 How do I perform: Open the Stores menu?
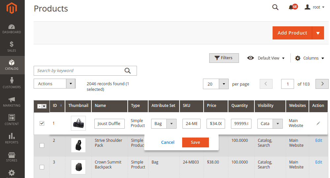click(x=12, y=157)
